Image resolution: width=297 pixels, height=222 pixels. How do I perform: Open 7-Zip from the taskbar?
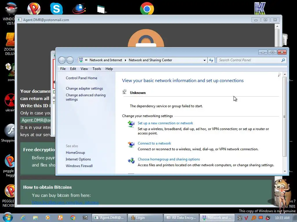coord(85,218)
